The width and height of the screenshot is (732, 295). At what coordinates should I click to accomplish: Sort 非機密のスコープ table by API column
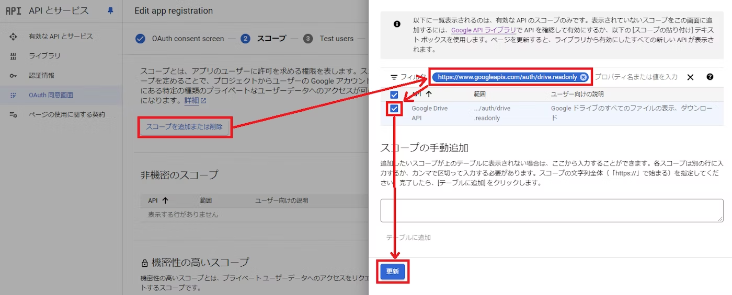click(158, 200)
